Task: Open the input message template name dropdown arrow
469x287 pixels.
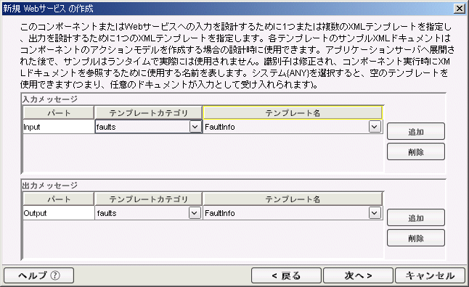Action: pyautogui.click(x=375, y=127)
